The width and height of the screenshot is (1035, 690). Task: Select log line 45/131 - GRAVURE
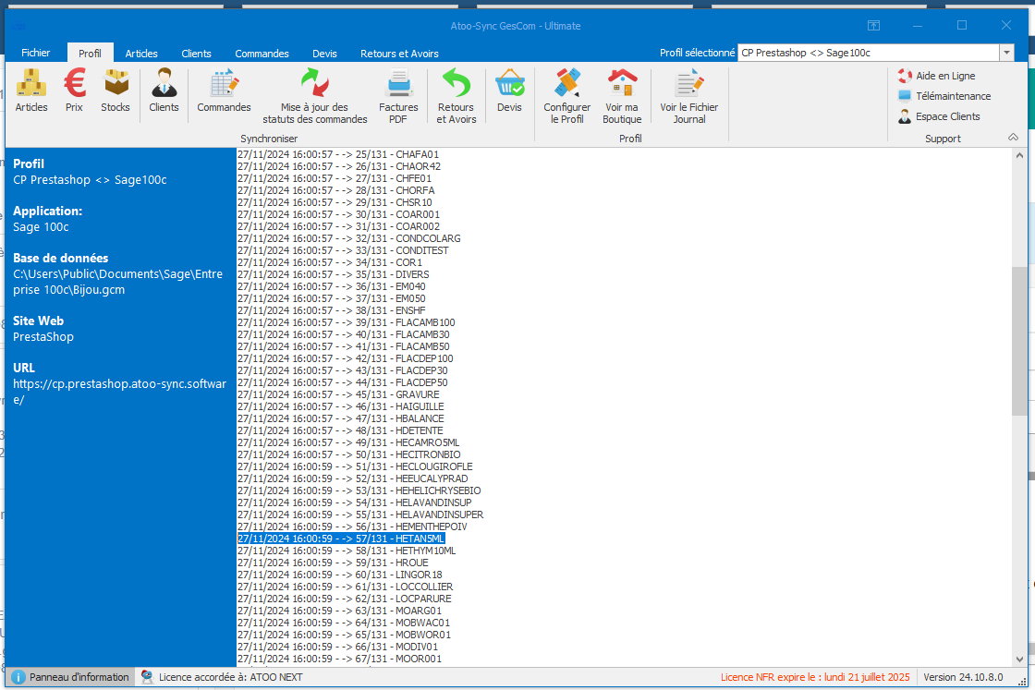click(x=338, y=394)
